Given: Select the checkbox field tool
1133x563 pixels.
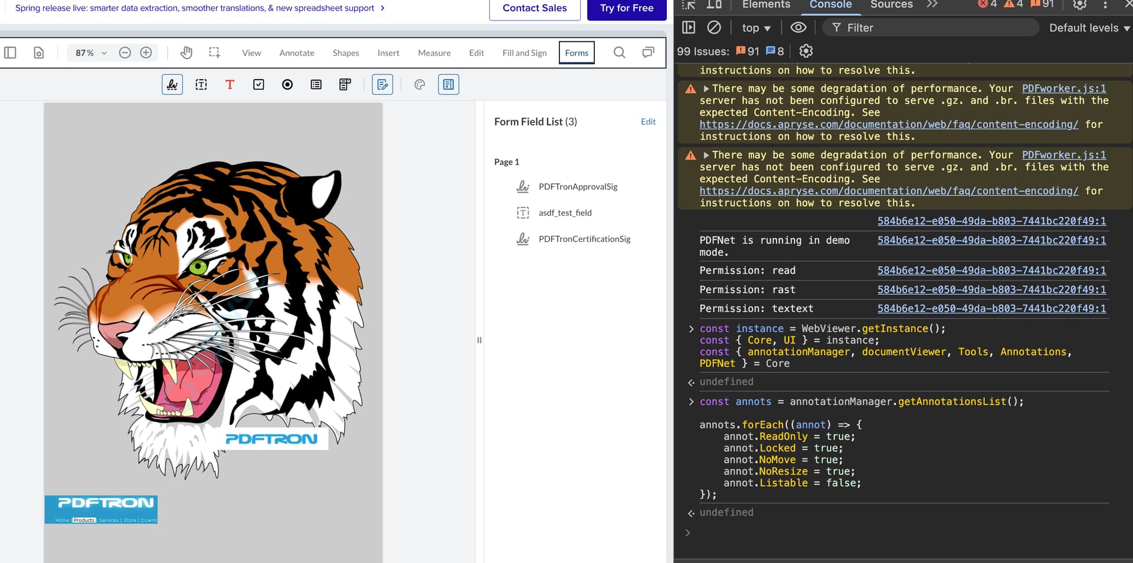Looking at the screenshot, I should (x=258, y=84).
